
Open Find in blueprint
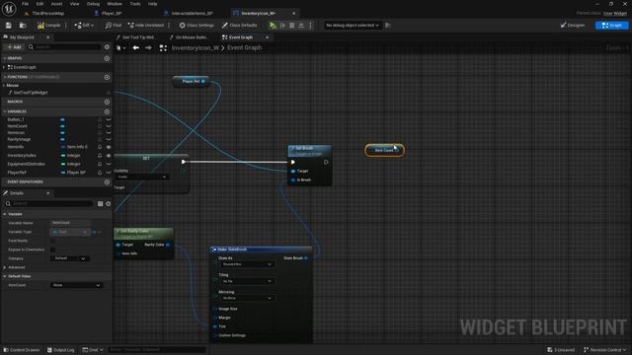114,26
